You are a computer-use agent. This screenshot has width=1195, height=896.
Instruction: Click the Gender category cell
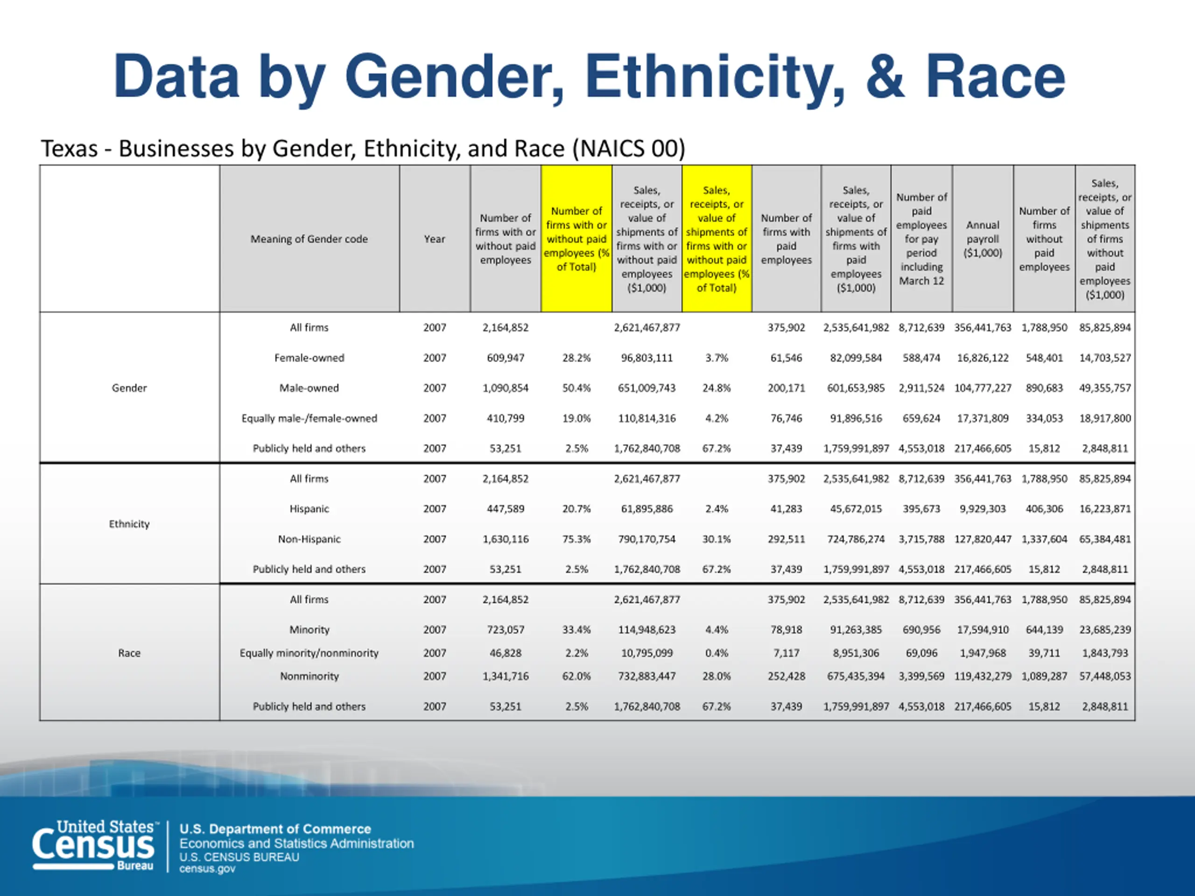coord(129,388)
